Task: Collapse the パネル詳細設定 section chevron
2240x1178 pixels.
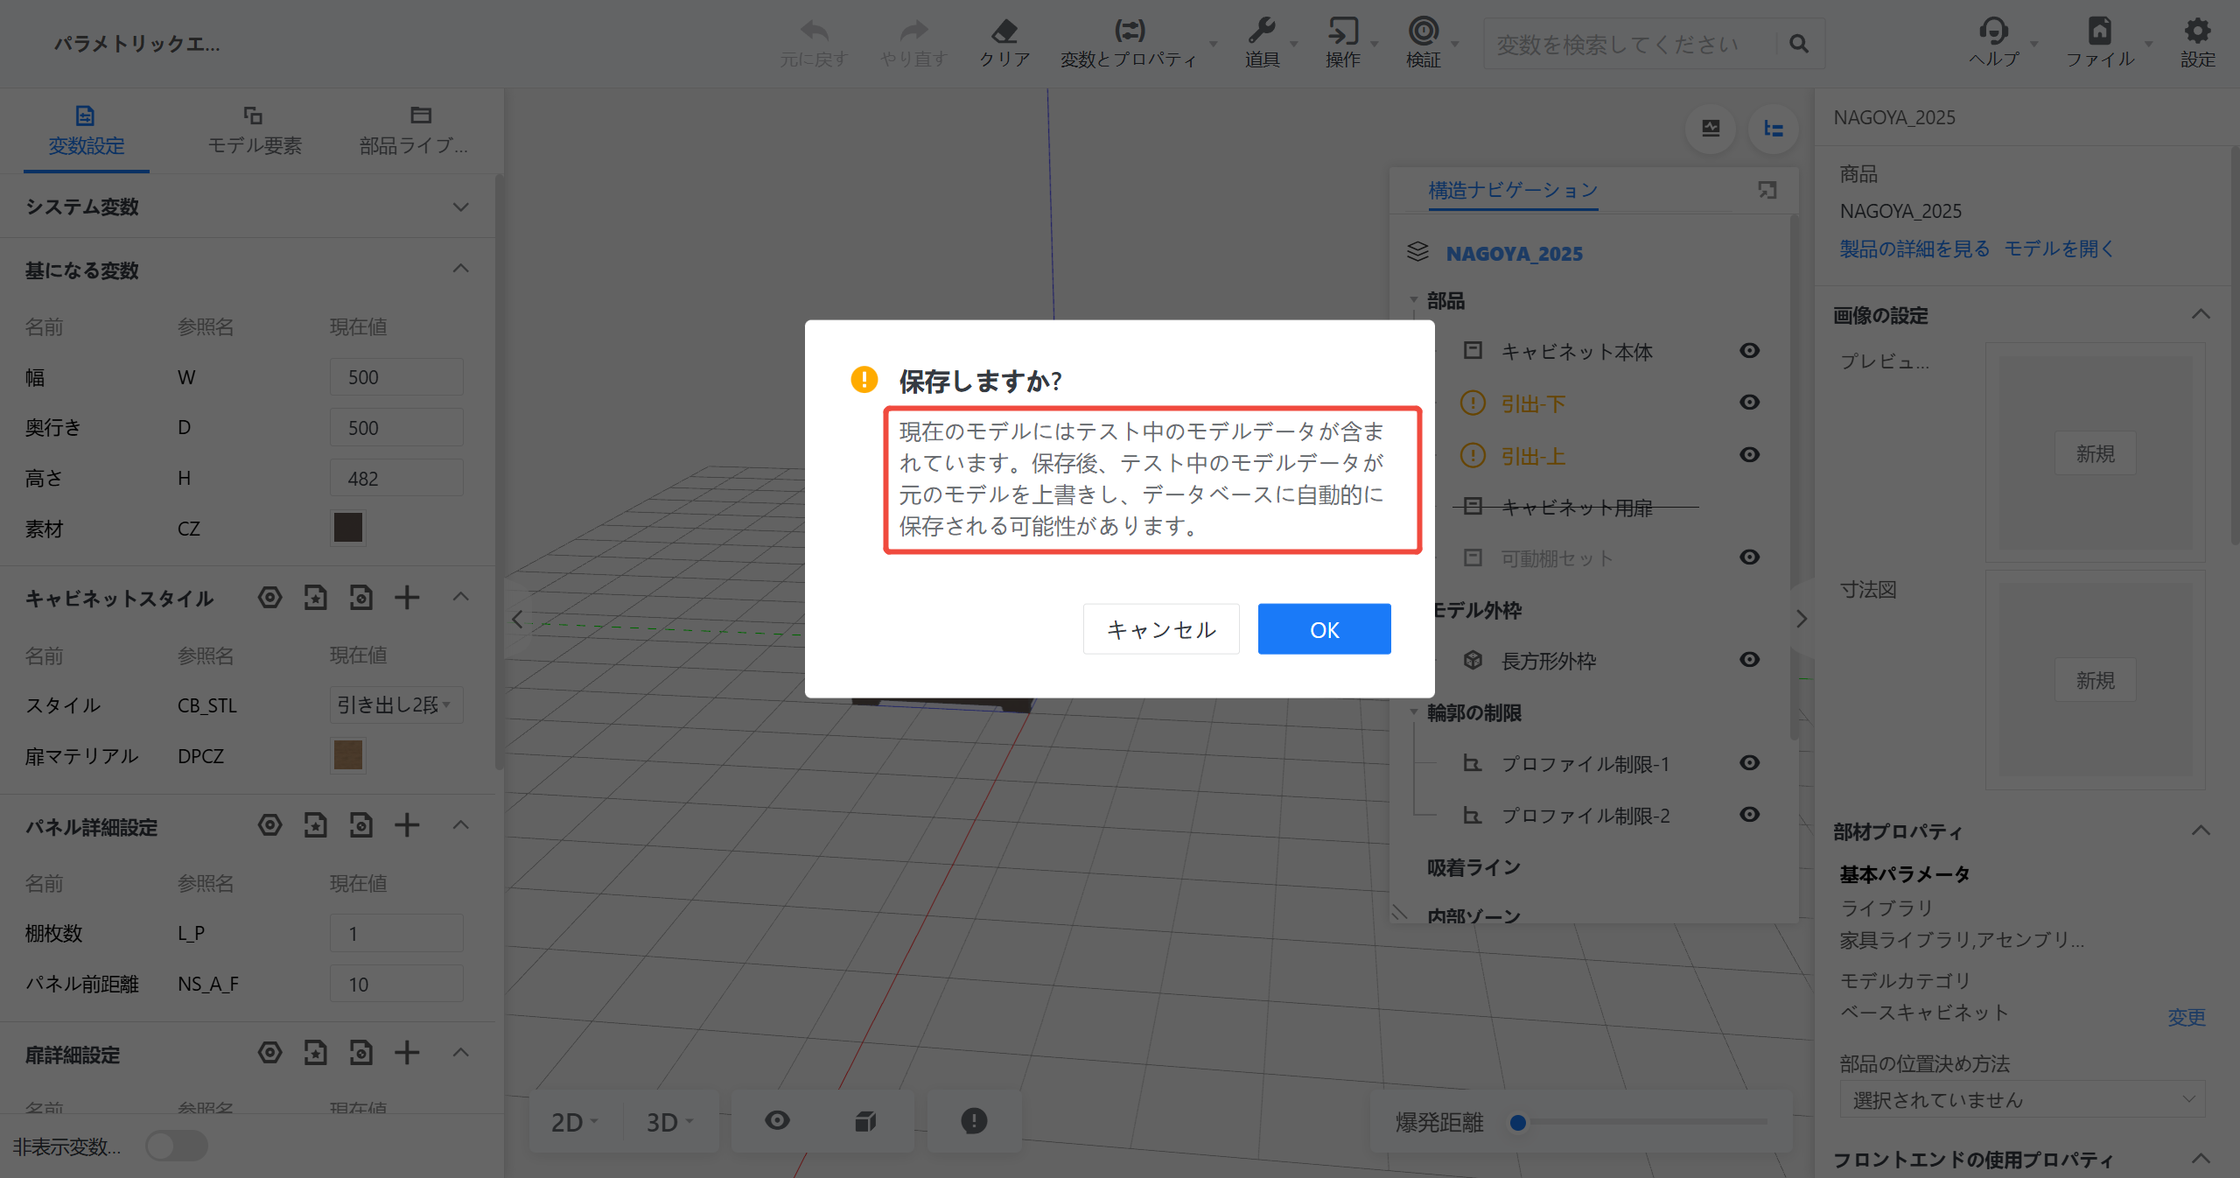Action: pos(461,824)
